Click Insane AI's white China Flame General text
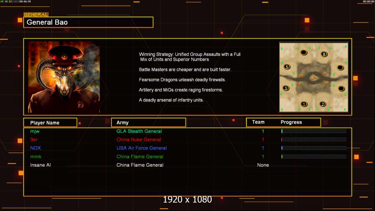The image size is (375, 211). [x=140, y=165]
